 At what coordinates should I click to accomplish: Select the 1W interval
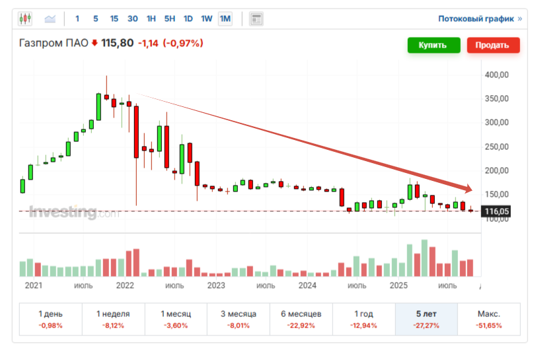click(x=206, y=18)
